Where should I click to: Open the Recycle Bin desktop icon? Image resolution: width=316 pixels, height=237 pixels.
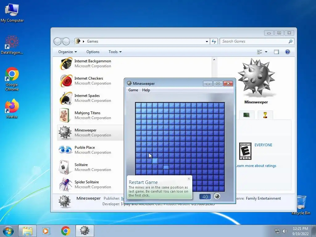(x=301, y=205)
